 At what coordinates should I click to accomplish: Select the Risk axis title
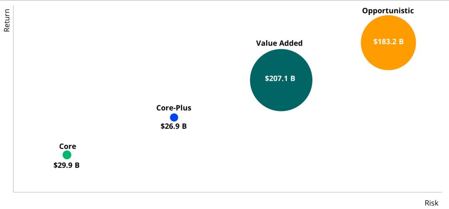(431, 203)
